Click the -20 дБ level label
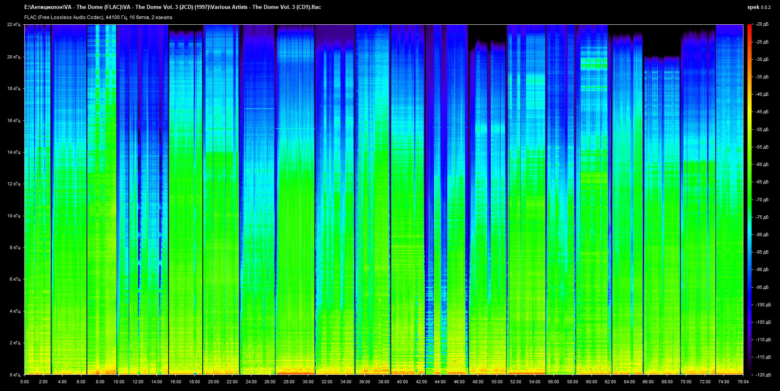The image size is (780, 391). pos(762,24)
